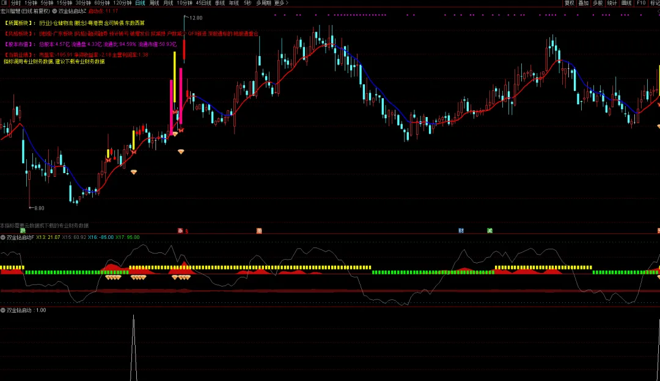Screen dimensions: 660x381
Task: Click the 宏川智慧(日线 前复权) title
Action: coord(25,11)
